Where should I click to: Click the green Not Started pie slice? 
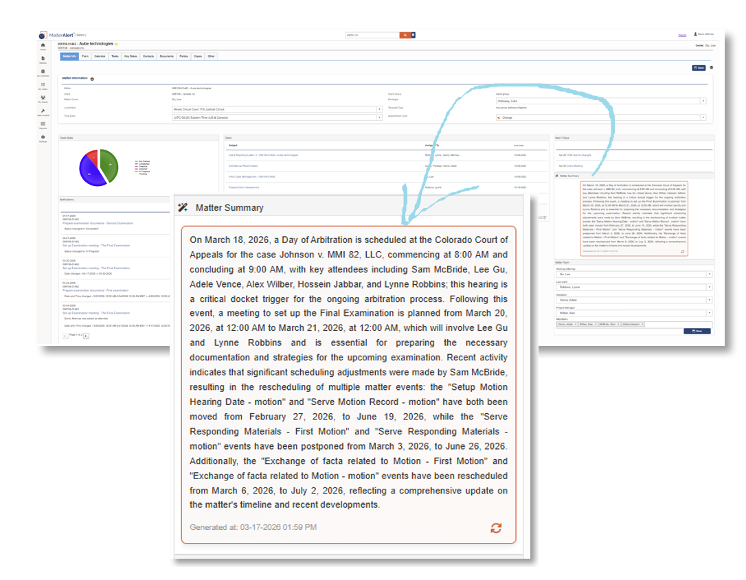click(x=111, y=165)
